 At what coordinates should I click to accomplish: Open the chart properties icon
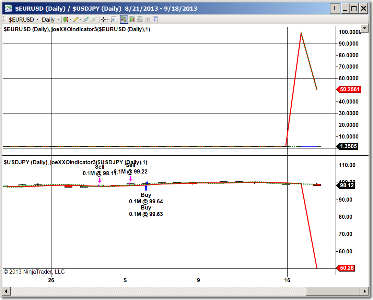coord(155,20)
